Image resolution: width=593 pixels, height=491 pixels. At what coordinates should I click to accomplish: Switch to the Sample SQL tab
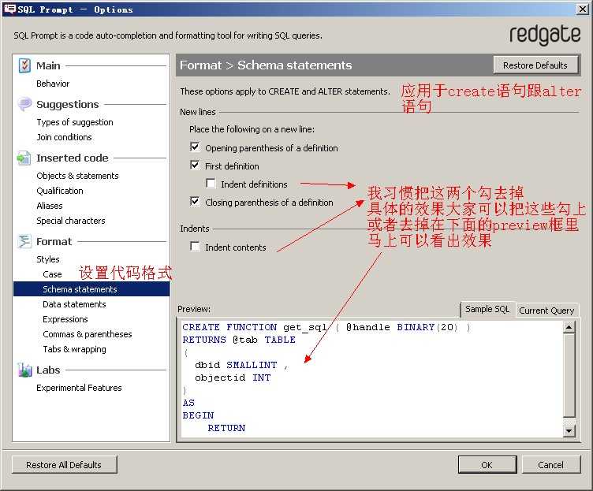pyautogui.click(x=487, y=309)
